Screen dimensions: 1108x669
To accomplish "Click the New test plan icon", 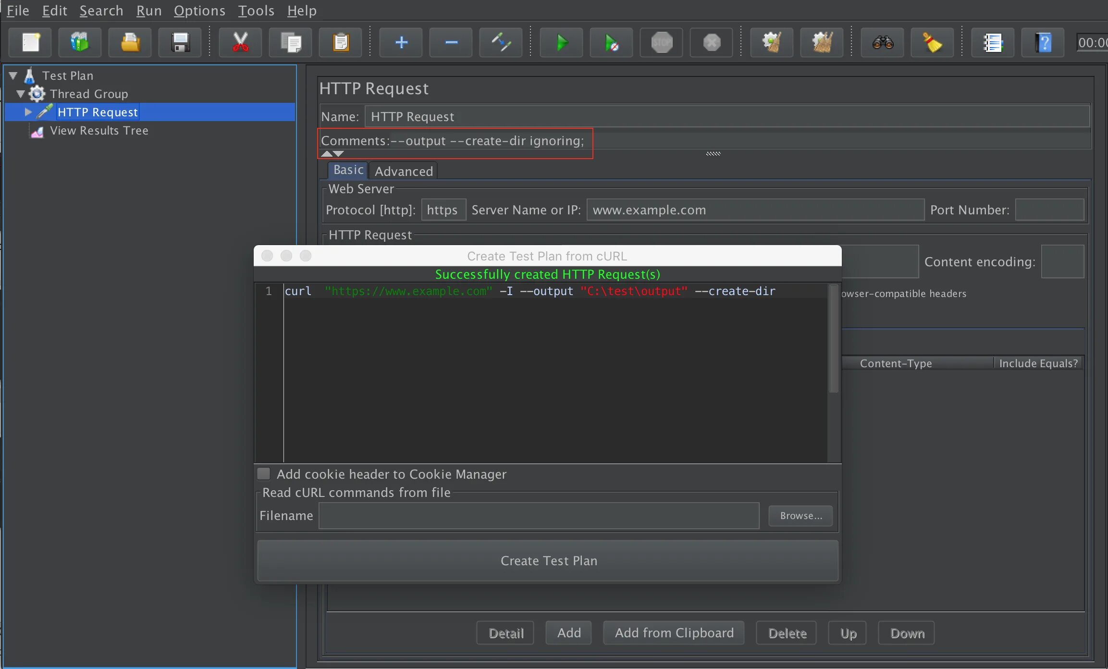I will [x=29, y=43].
